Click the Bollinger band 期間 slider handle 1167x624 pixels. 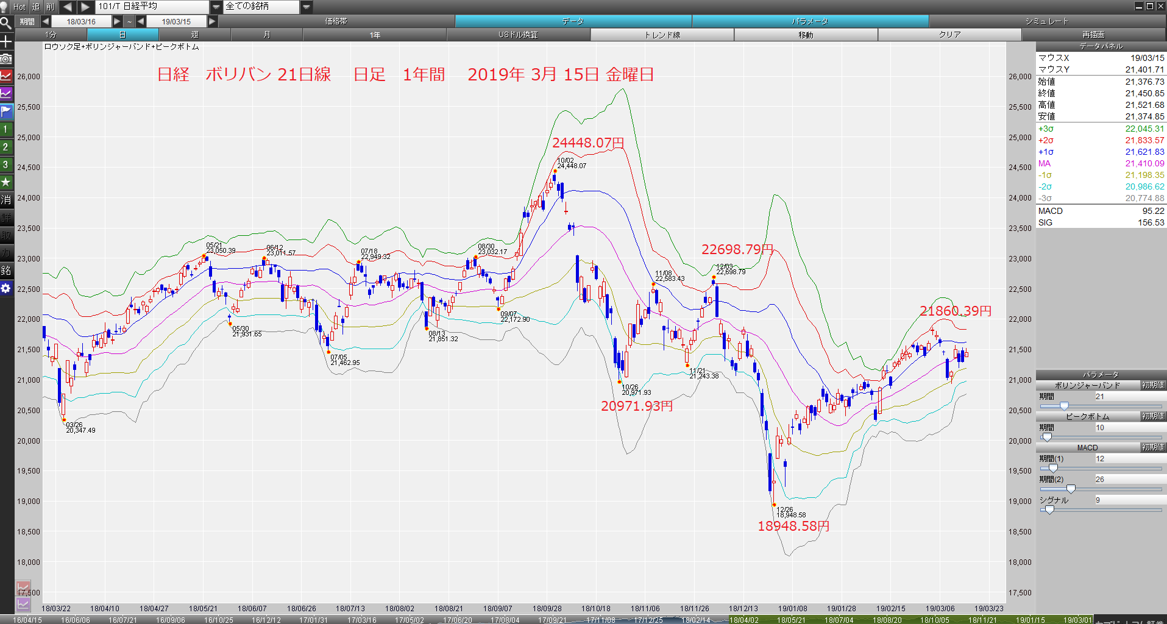coord(1064,406)
